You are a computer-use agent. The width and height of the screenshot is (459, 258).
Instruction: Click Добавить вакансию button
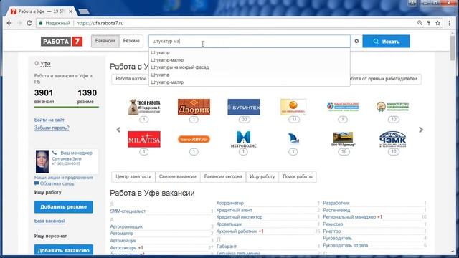(x=64, y=250)
